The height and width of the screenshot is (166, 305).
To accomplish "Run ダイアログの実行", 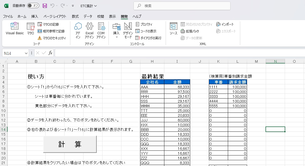I will 148,38.
